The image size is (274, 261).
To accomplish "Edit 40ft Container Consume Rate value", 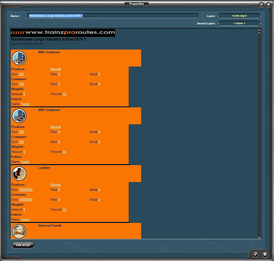I will (59, 84).
